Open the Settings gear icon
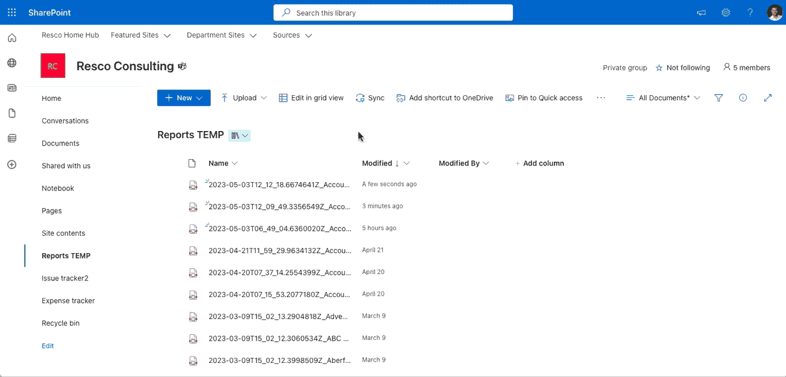 (726, 13)
